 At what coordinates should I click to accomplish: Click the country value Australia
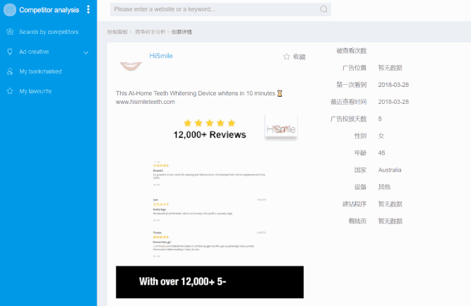(x=390, y=170)
